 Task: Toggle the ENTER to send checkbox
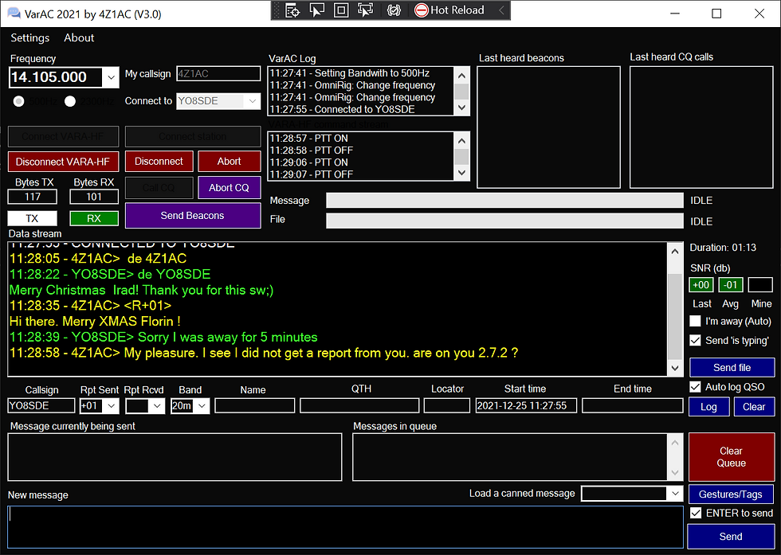tap(696, 513)
